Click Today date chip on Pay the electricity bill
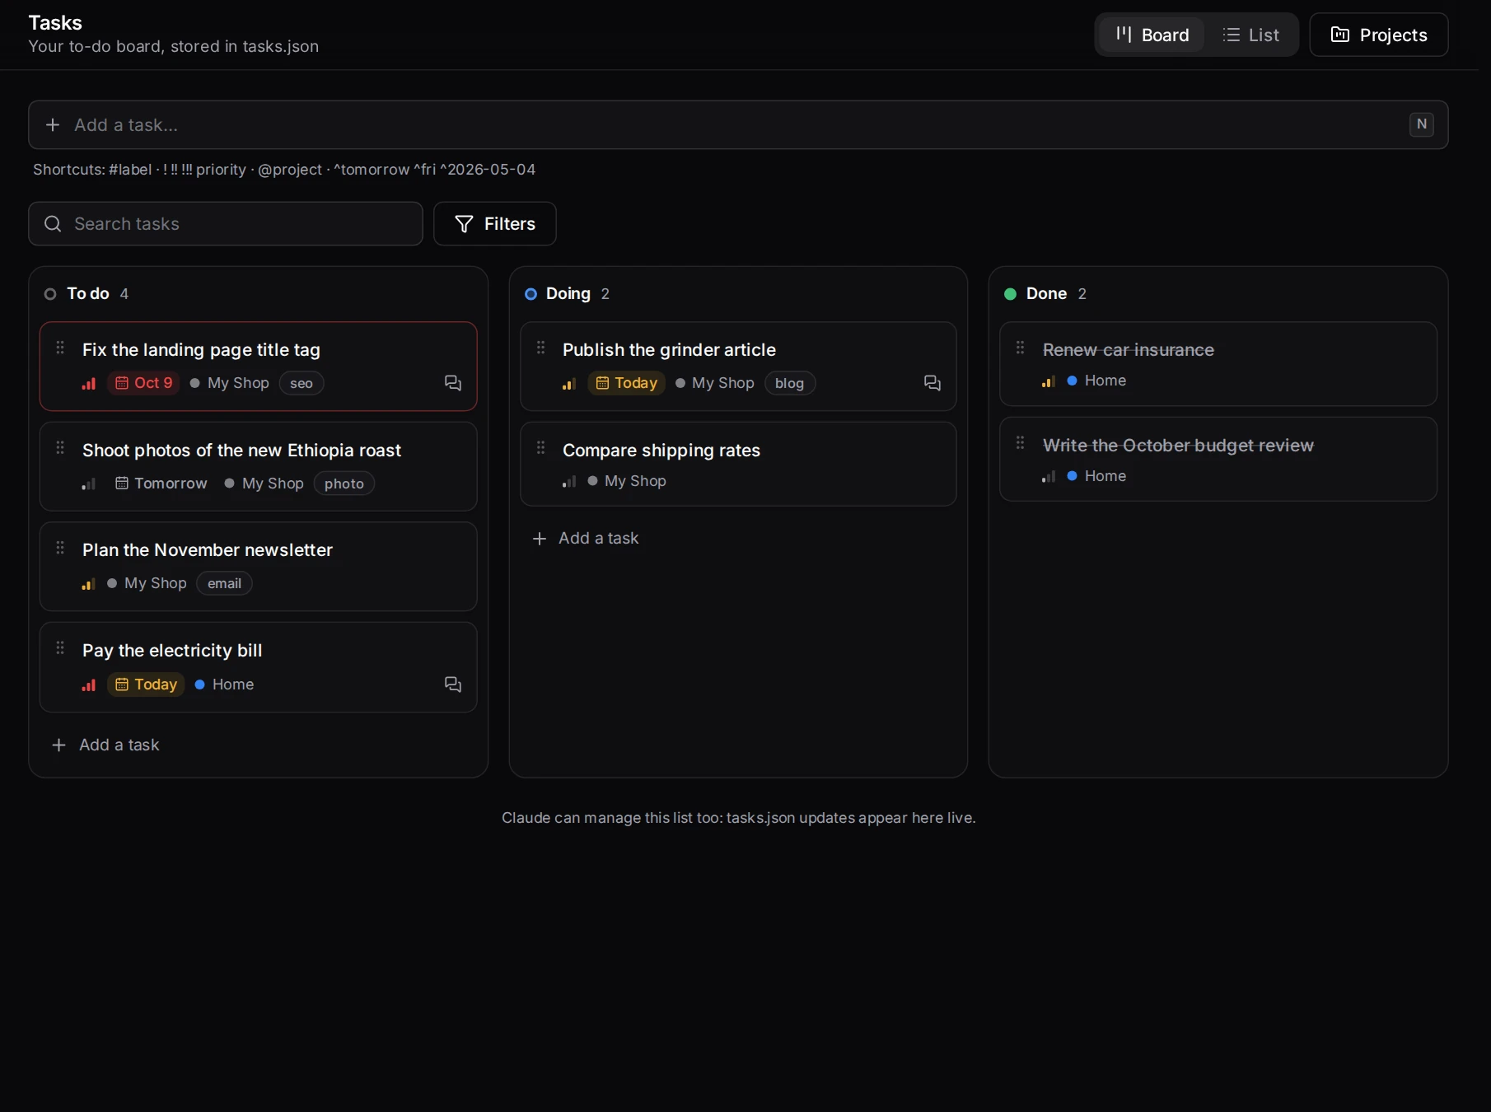This screenshot has height=1112, width=1491. click(x=146, y=684)
